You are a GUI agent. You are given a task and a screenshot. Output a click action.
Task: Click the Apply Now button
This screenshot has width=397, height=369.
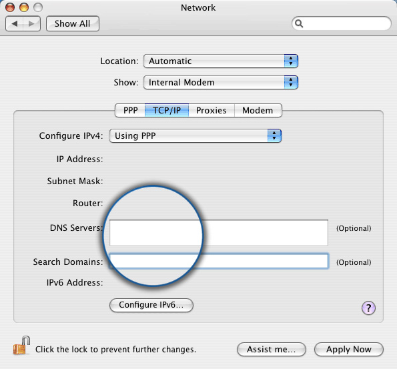pyautogui.click(x=349, y=350)
